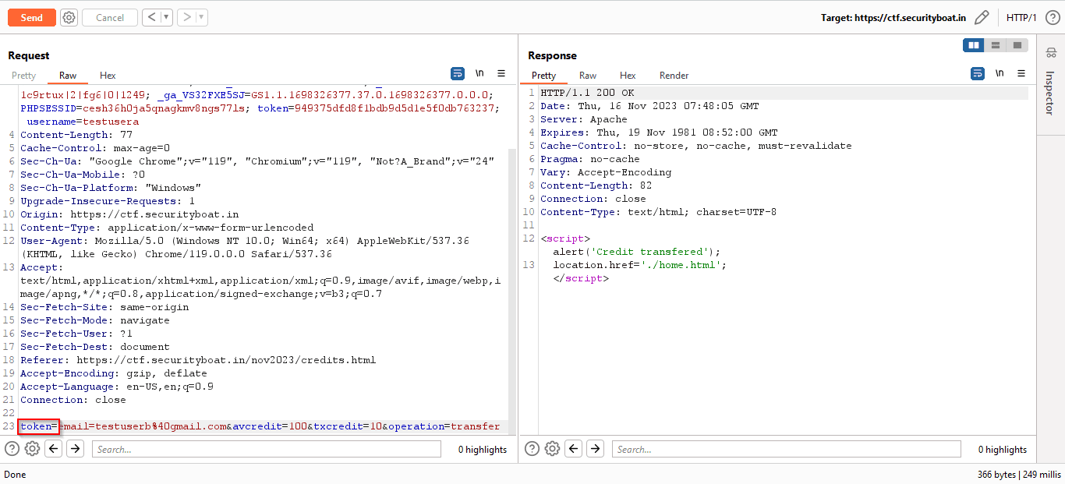Switch Request view to the Pretty tab
This screenshot has height=484, width=1065.
click(x=23, y=76)
